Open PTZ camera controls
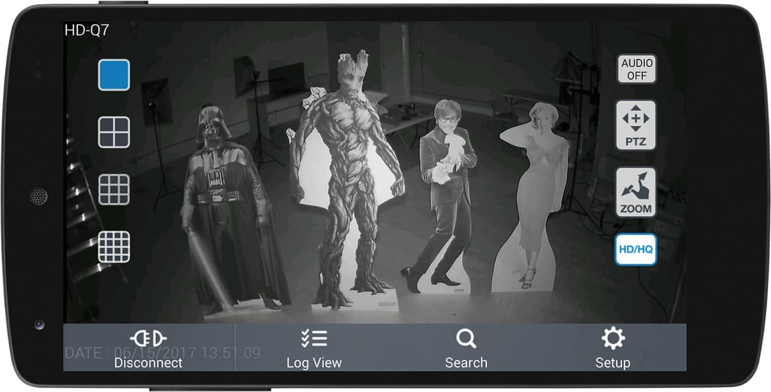The image size is (771, 392). [635, 125]
